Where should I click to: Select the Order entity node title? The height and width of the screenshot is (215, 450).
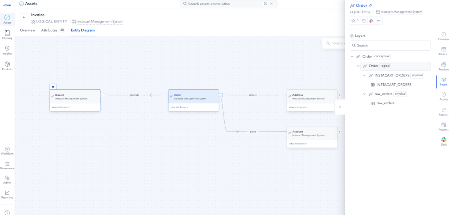[177, 95]
